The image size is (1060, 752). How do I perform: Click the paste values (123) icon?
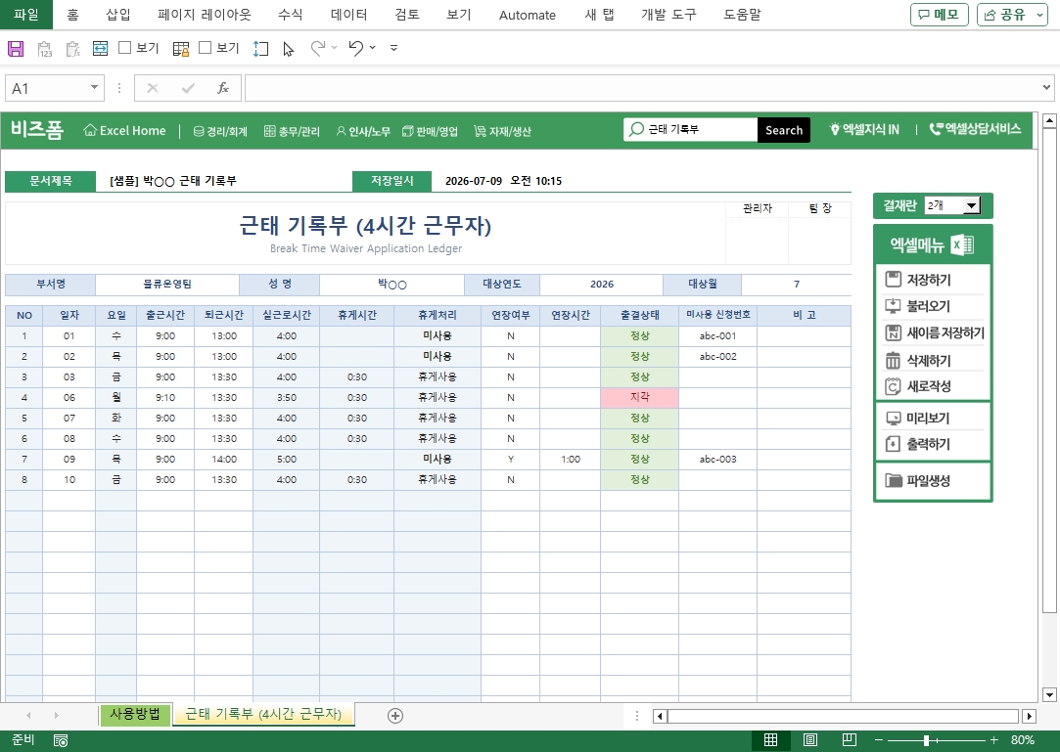[45, 49]
